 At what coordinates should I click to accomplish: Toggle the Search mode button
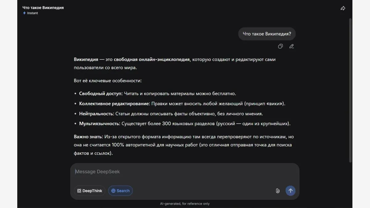120,191
